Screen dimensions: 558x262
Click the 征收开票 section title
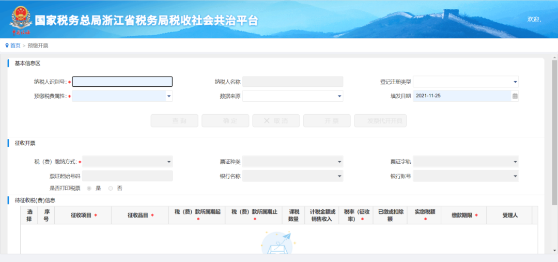25,144
